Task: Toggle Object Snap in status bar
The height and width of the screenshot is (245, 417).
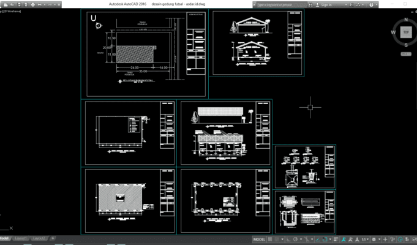Action: [325, 239]
